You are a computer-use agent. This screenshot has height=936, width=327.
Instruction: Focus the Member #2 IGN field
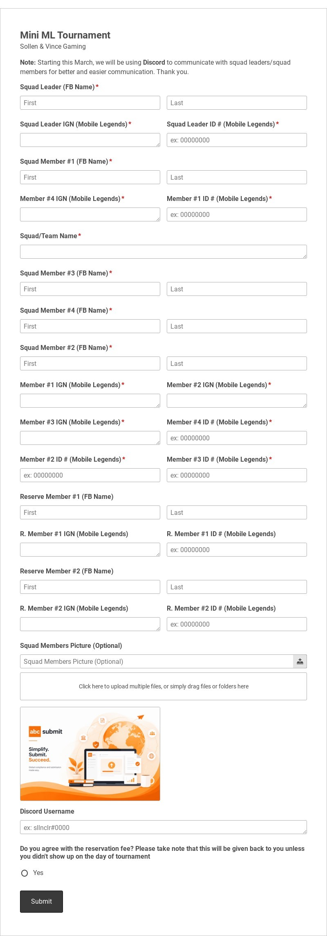[x=237, y=401]
